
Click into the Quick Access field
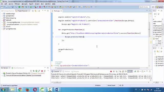tap(145, 7)
